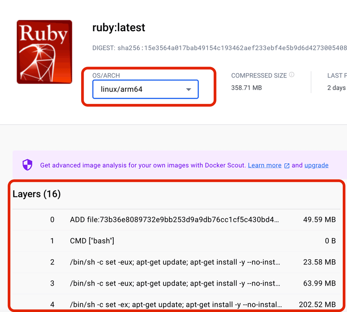Open the OS/ARCH architecture dropdown
The height and width of the screenshot is (312, 347).
point(145,89)
